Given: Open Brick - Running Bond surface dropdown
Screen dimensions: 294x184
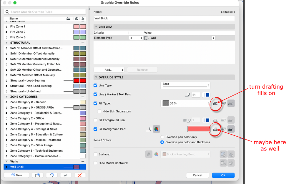Looking at the screenshot, I should click(x=185, y=154).
